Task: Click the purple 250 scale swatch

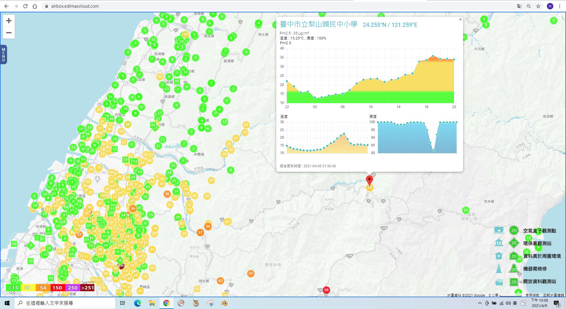Action: [x=73, y=288]
